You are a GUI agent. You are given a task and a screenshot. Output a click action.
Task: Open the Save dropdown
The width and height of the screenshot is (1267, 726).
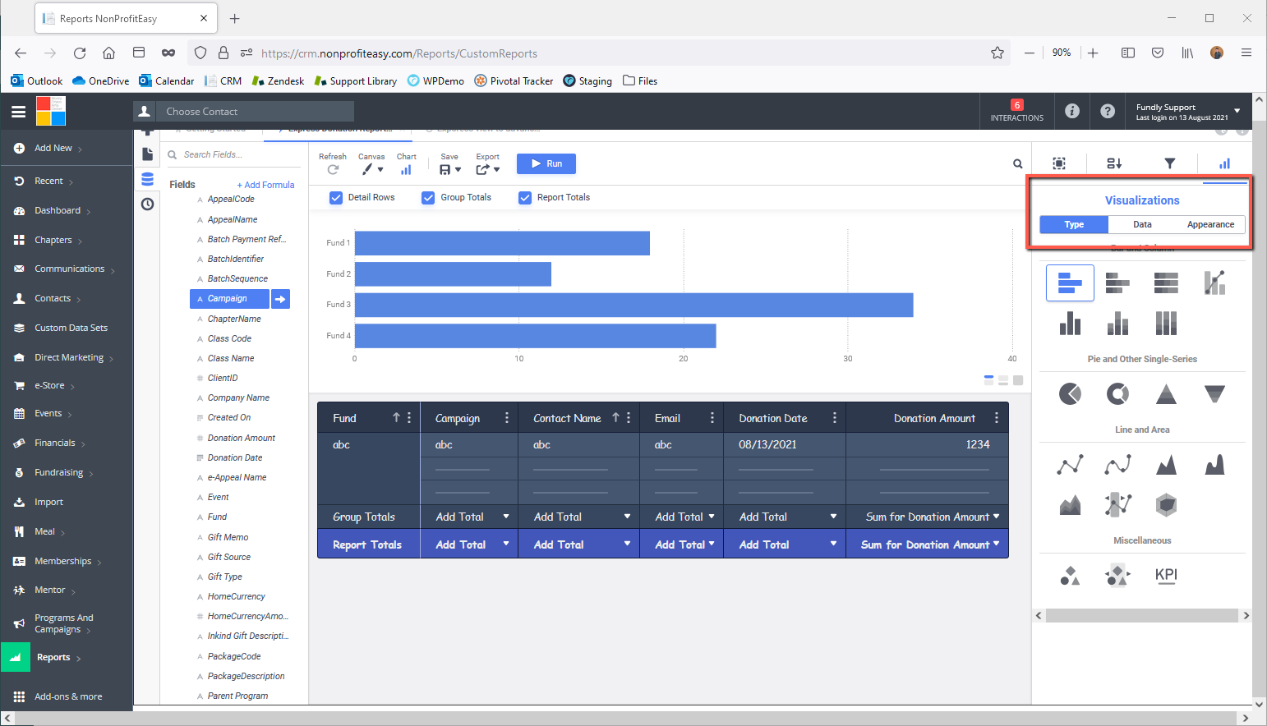coord(449,164)
